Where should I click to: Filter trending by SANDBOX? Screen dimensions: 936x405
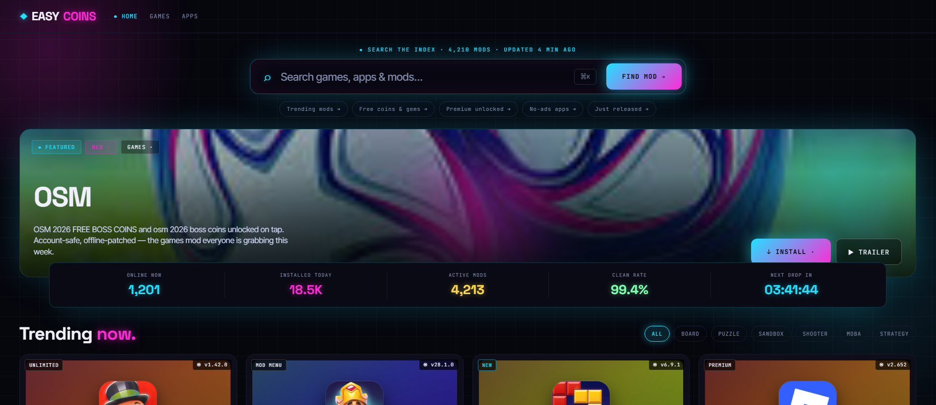coord(771,334)
